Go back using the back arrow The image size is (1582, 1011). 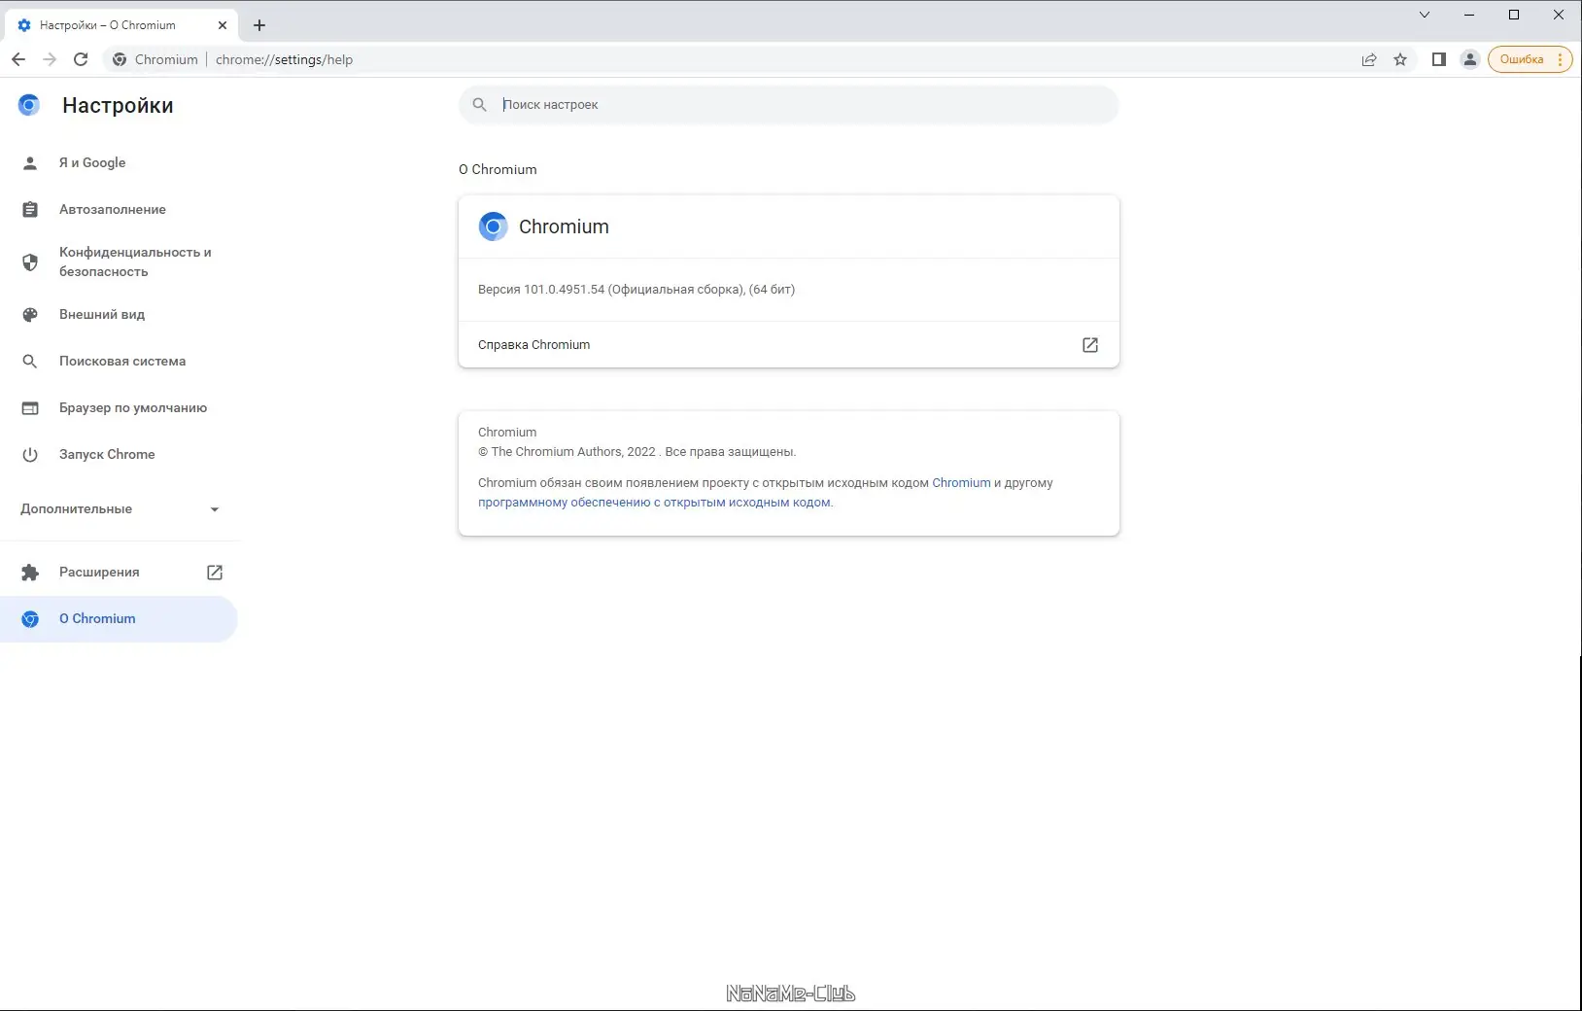coord(18,59)
